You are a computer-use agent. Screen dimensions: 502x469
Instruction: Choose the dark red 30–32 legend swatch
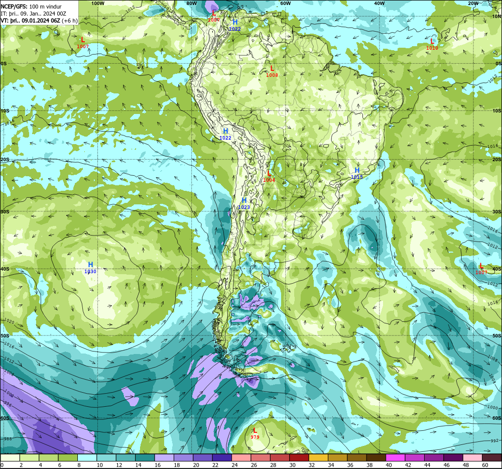coord(299,458)
